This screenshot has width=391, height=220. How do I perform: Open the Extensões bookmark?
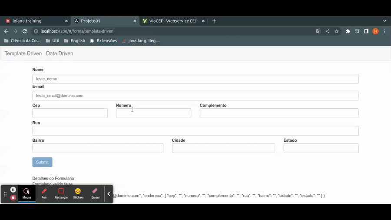click(x=103, y=41)
